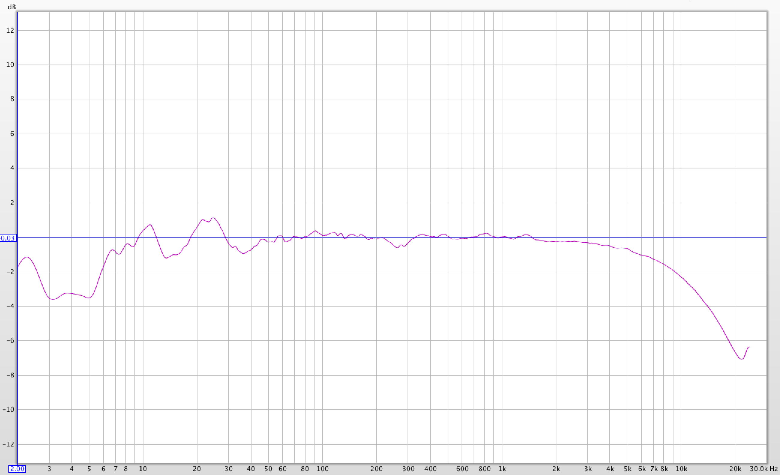The width and height of the screenshot is (780, 475).
Task: Click the 12 label on the dB axis
Action: [x=11, y=30]
